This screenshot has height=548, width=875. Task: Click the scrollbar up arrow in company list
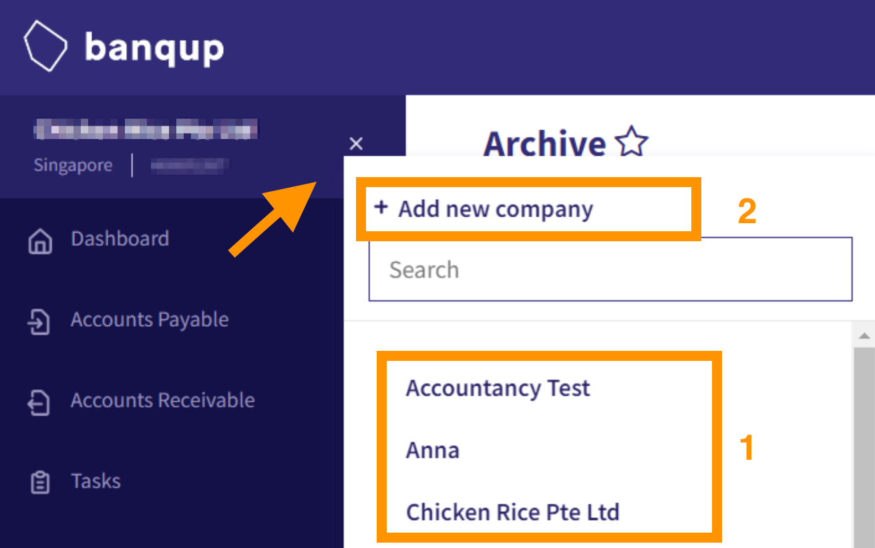coord(864,335)
